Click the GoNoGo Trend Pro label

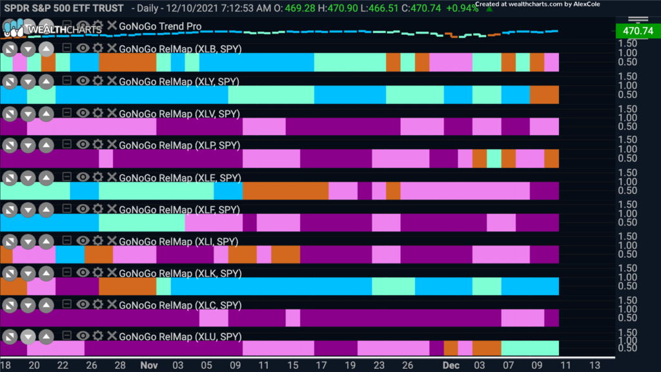point(160,26)
